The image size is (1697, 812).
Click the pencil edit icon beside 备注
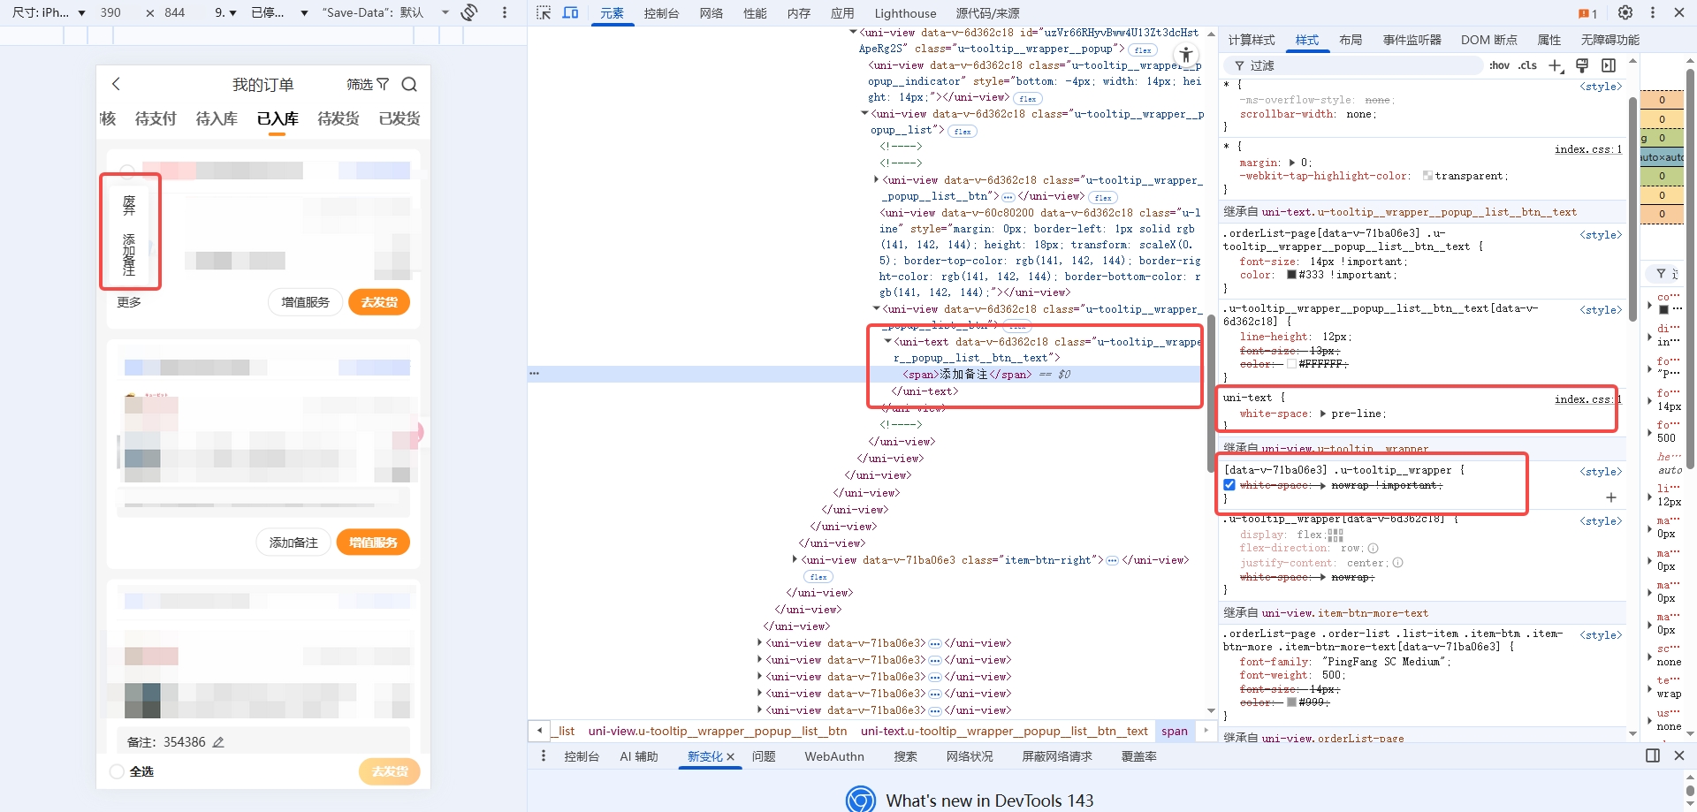point(218,742)
